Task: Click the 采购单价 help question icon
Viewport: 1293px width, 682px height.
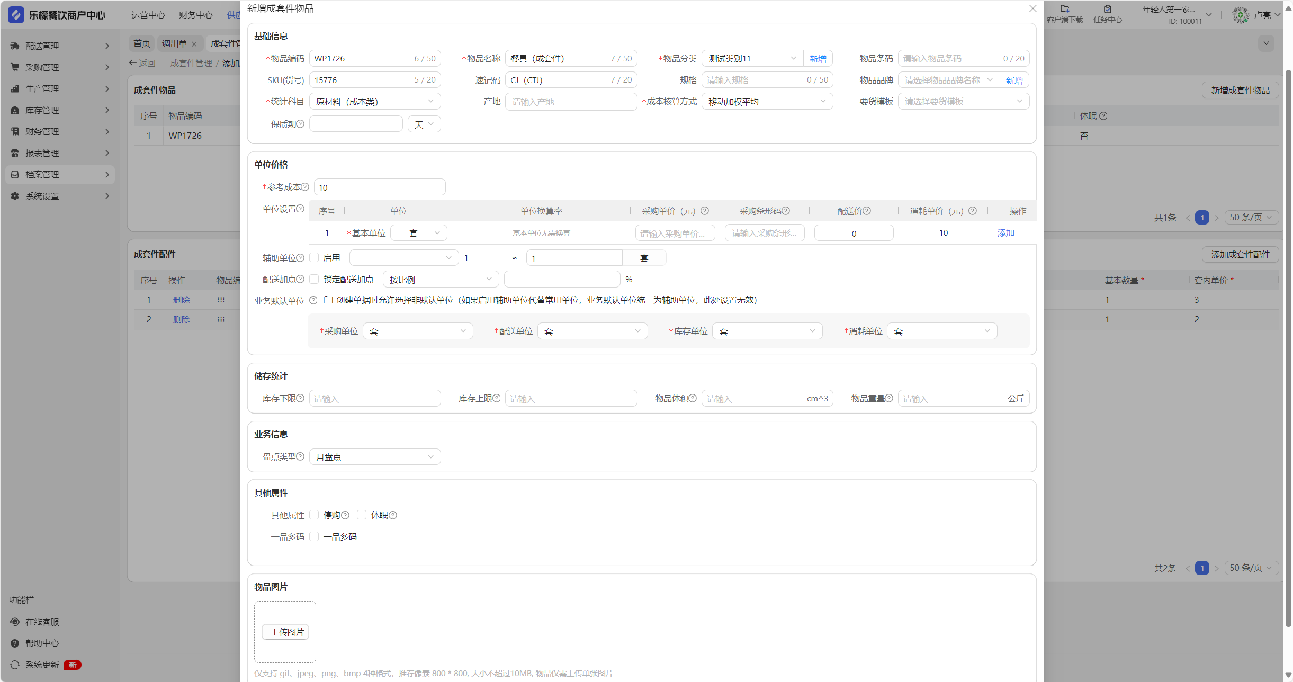Action: (x=705, y=211)
